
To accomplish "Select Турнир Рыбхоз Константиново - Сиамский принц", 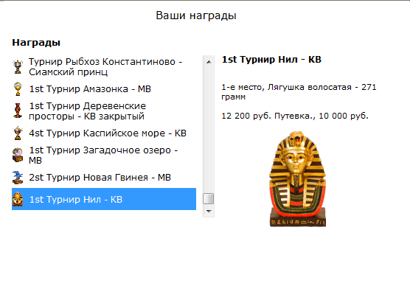I will click(x=104, y=66).
